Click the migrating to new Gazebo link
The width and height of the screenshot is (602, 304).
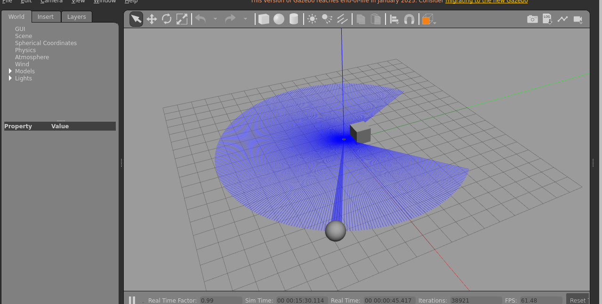[x=486, y=1]
